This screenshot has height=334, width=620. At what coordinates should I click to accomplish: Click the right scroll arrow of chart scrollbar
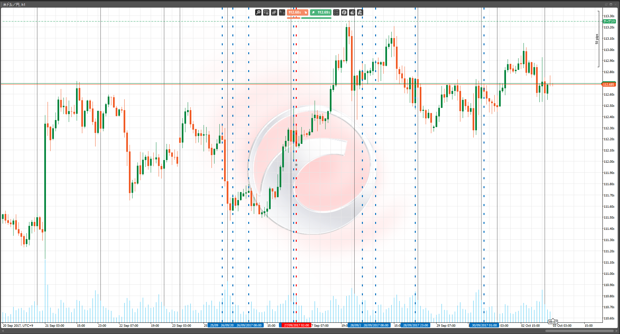click(616, 331)
